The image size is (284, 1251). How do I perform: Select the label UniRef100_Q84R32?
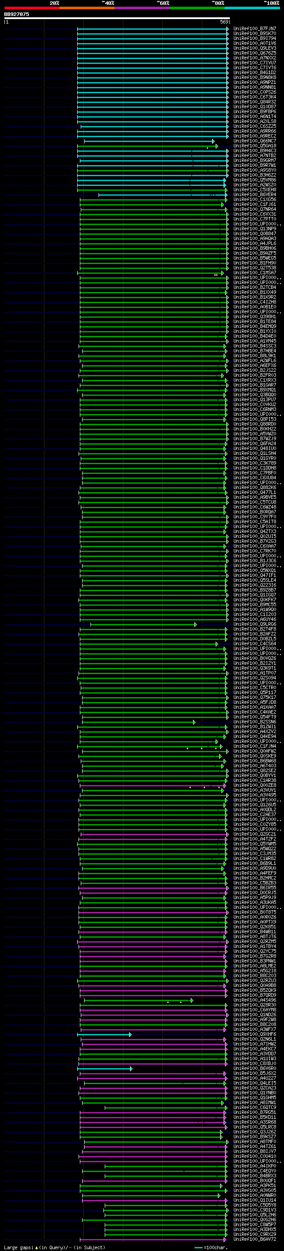pyautogui.click(x=254, y=102)
